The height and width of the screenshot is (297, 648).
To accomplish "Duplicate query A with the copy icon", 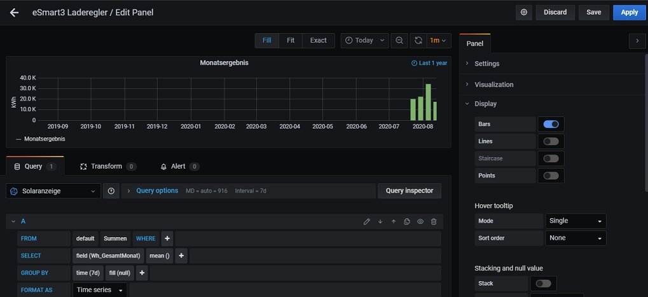I will pyautogui.click(x=407, y=221).
